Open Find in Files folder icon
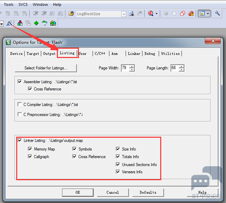This screenshot has width=226, height=203. point(71,14)
